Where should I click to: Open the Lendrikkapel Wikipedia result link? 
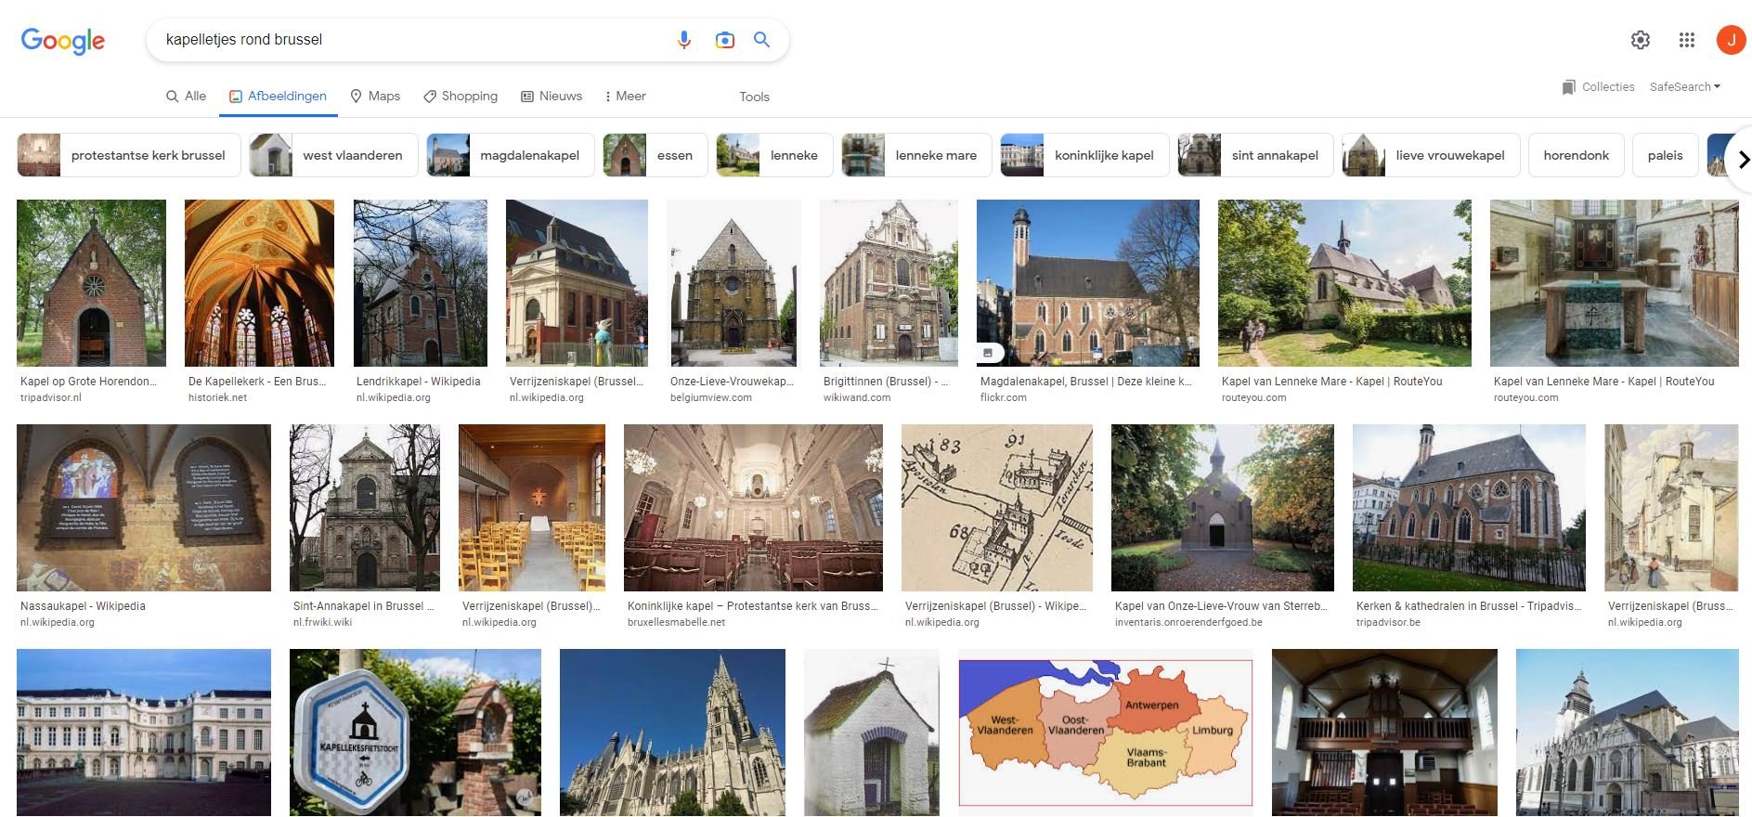coord(418,382)
